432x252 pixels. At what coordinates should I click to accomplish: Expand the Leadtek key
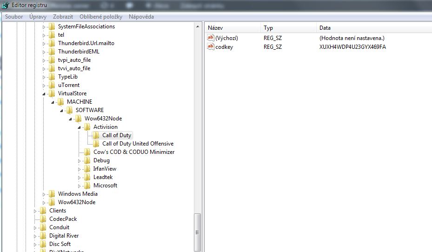[79, 178]
